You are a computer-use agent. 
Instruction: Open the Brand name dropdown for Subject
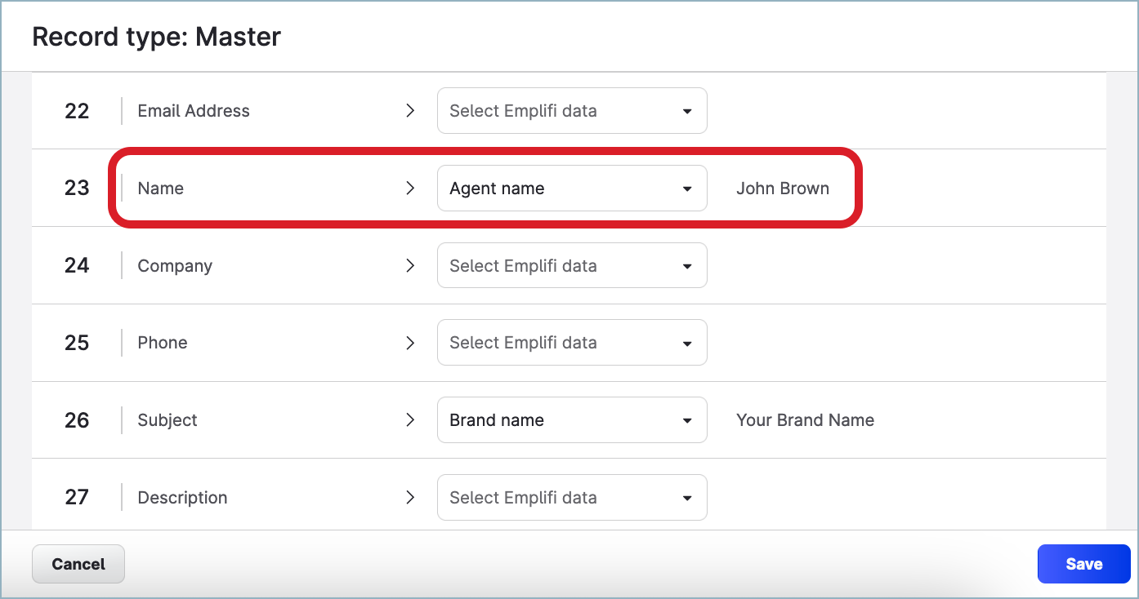tap(572, 419)
